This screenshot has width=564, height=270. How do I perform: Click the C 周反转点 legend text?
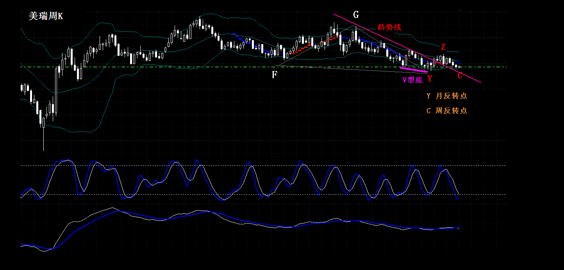click(446, 110)
